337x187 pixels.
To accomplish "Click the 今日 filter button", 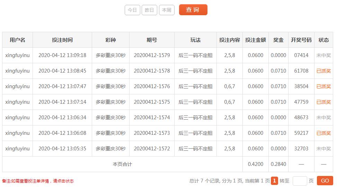I will pyautogui.click(x=132, y=10).
